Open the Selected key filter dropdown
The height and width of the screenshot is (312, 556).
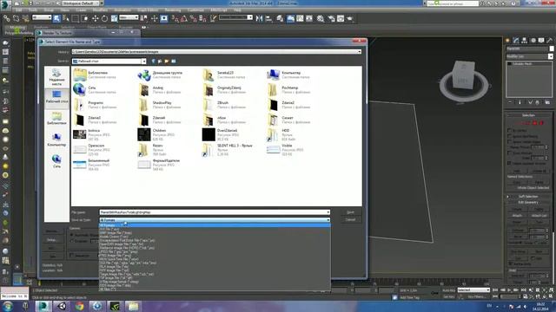click(473, 290)
